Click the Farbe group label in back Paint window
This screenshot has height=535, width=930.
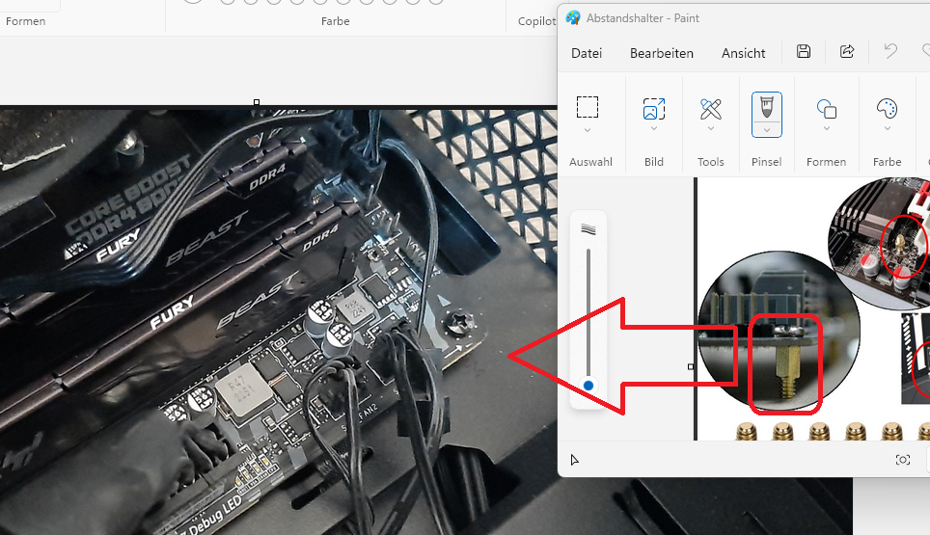[335, 21]
